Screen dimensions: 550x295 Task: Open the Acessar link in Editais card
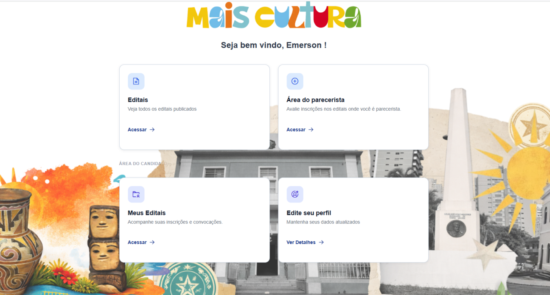pyautogui.click(x=141, y=130)
